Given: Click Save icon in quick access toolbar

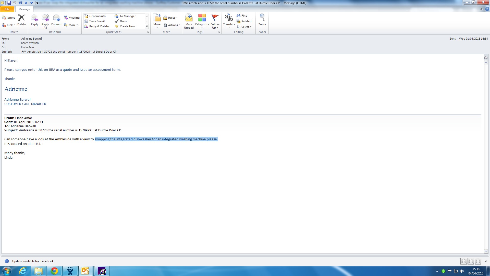Looking at the screenshot, I should click(x=9, y=3).
